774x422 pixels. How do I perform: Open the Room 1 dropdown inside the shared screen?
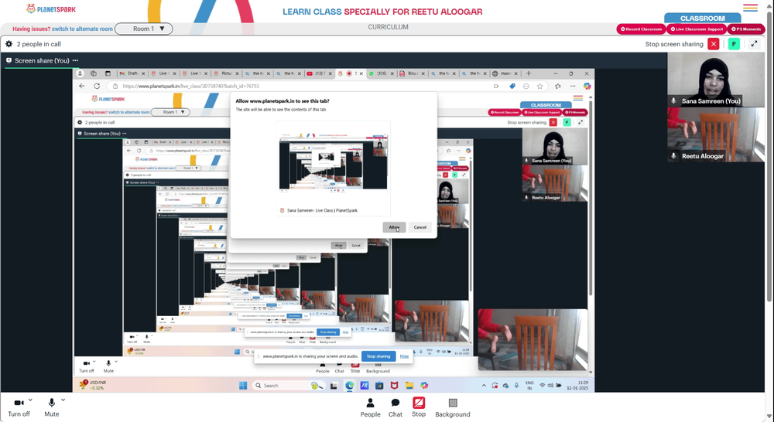(x=170, y=112)
